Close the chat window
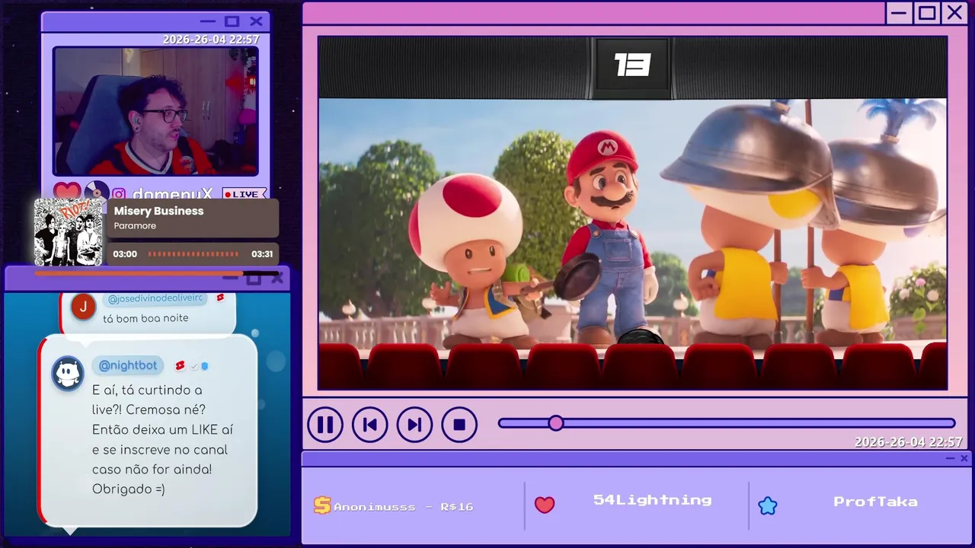Viewport: 975px width, 548px height. tap(278, 278)
